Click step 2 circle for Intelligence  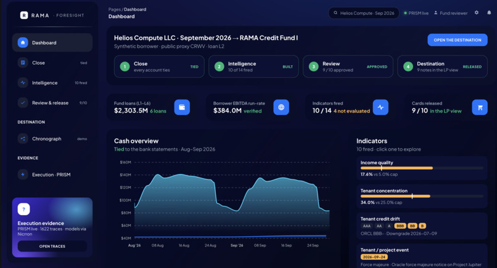tap(220, 66)
